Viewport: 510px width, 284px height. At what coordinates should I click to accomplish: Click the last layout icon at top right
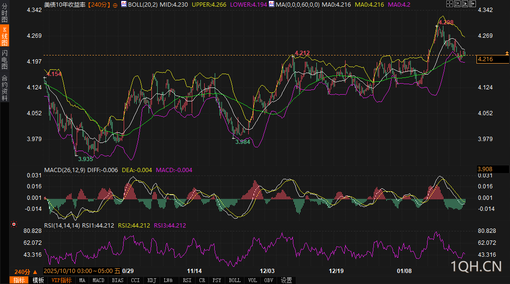coord(472,4)
